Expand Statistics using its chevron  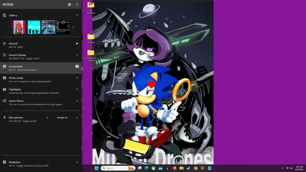pyautogui.click(x=77, y=162)
